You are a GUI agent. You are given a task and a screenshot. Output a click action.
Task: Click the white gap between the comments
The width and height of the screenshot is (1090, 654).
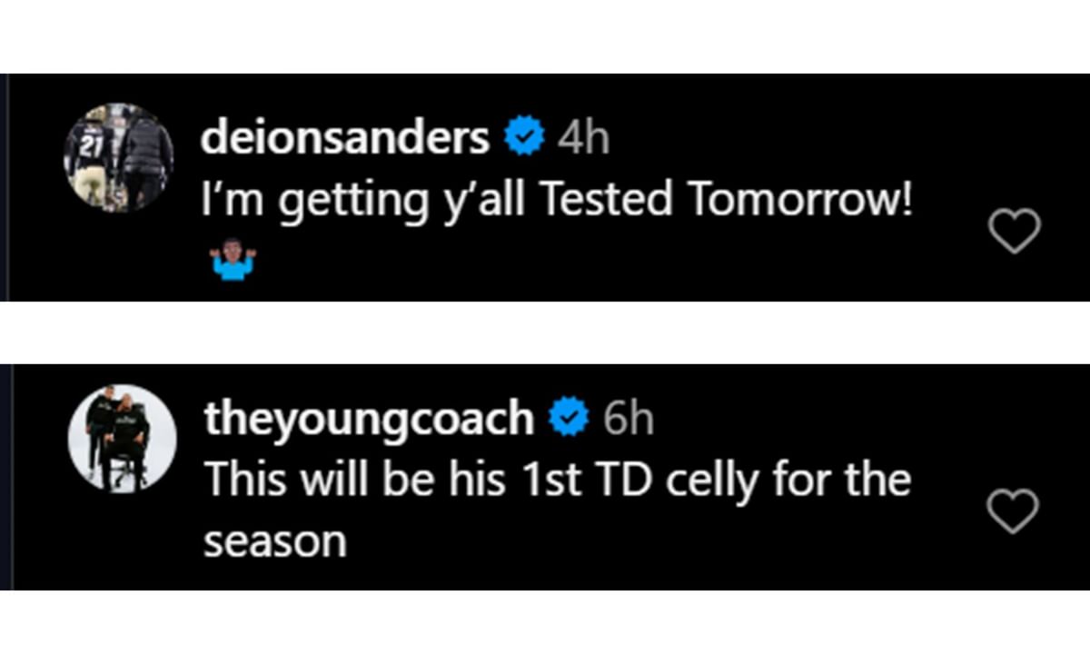[545, 332]
